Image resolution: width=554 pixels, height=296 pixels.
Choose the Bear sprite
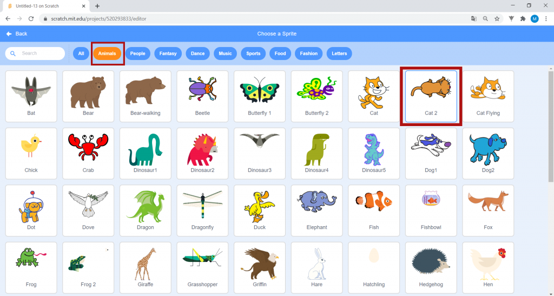[88, 96]
